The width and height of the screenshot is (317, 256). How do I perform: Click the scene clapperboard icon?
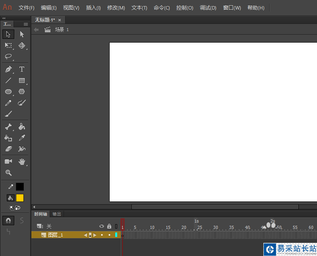tap(48, 30)
